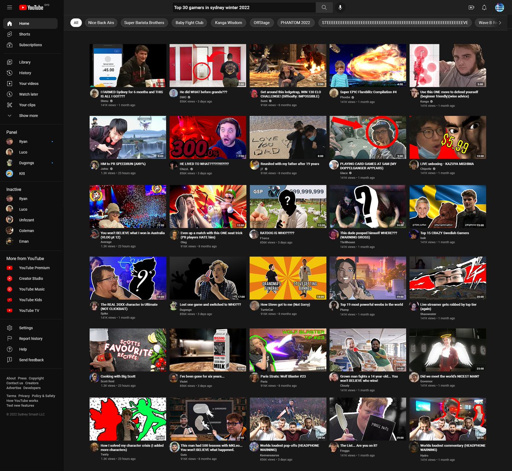Click the search input field

[244, 7]
